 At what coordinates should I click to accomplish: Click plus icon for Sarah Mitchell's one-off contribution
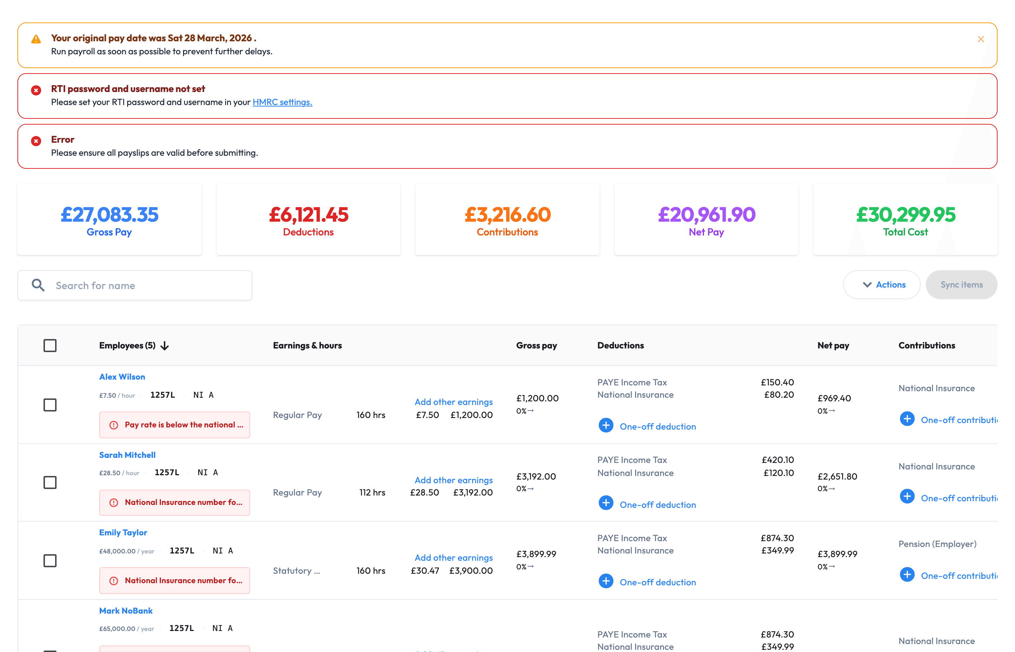907,497
